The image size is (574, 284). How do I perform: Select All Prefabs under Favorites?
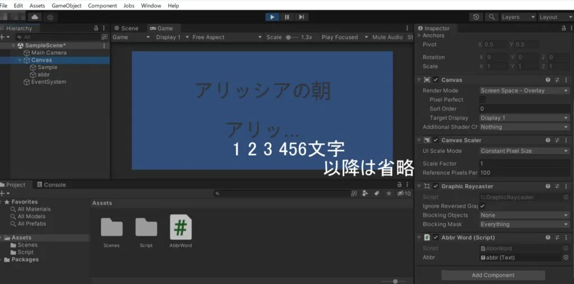pos(28,224)
